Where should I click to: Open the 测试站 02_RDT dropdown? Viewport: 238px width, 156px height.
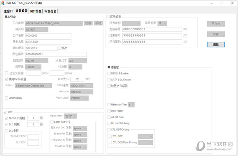36,29
